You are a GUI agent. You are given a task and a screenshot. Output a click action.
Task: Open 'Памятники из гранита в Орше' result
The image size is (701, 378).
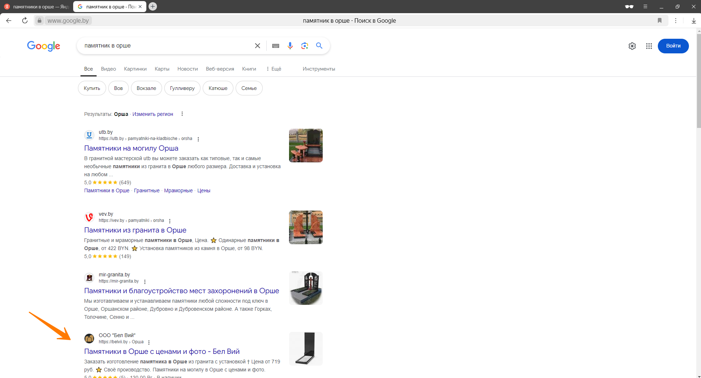135,230
